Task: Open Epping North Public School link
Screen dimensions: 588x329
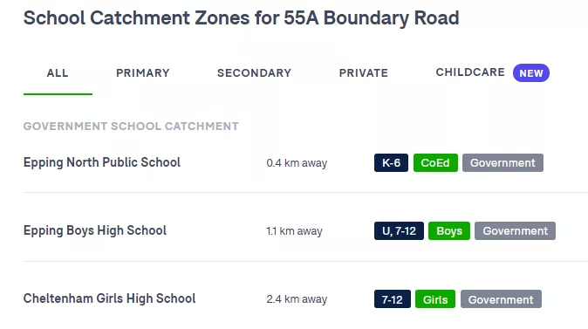Action: pos(102,162)
